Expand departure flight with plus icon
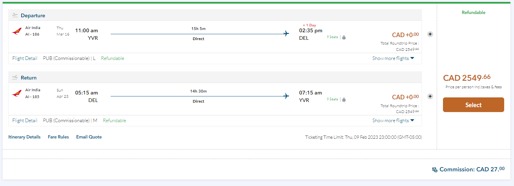Image resolution: width=514 pixels, height=186 pixels. click(430, 34)
